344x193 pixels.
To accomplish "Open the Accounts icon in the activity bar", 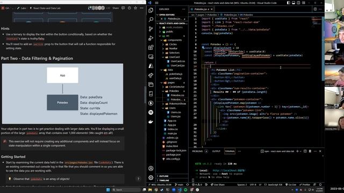I will coord(150,168).
